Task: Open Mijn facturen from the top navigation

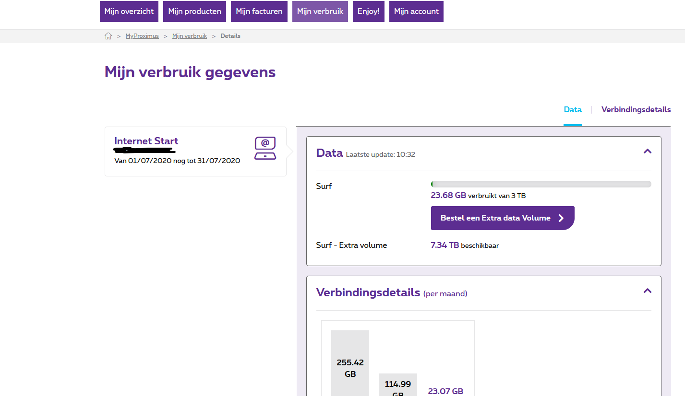Action: (x=259, y=12)
